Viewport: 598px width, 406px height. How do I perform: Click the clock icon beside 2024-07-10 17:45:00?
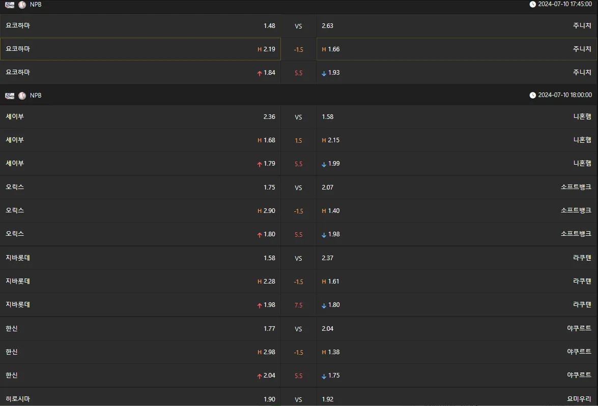click(x=532, y=4)
